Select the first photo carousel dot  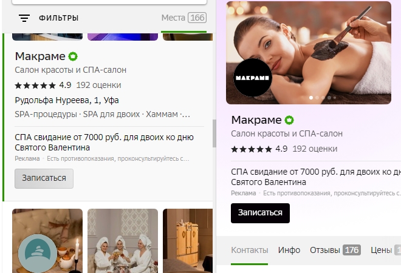(x=311, y=98)
